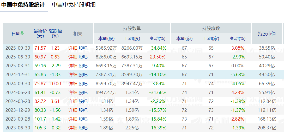Open 股吧 link for 2025-03-31
The height and width of the screenshot is (132, 284).
(x=83, y=66)
